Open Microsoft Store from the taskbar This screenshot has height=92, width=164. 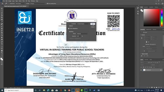[x=52, y=90]
